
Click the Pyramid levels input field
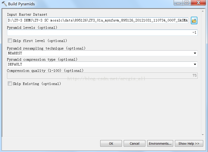click(x=102, y=33)
